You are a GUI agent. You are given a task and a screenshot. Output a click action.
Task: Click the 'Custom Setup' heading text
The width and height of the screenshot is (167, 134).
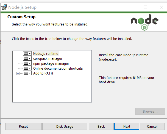tap(21, 17)
